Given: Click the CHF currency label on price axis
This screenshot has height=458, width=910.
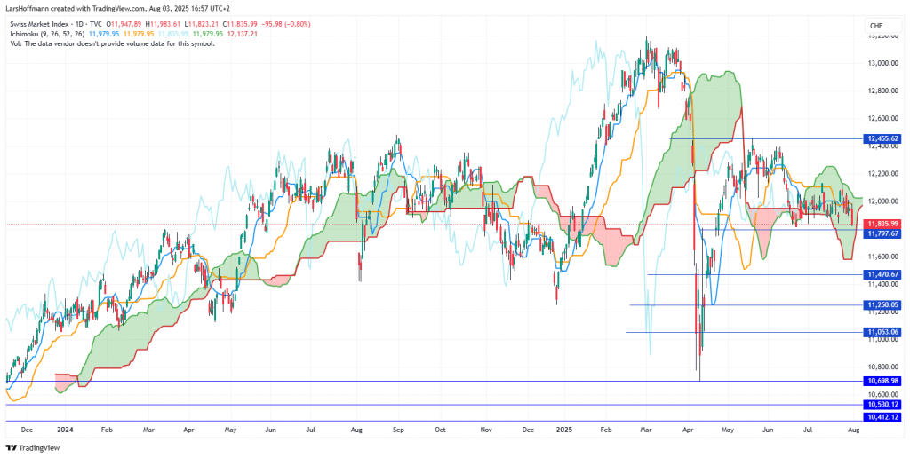Looking at the screenshot, I should click(x=874, y=26).
